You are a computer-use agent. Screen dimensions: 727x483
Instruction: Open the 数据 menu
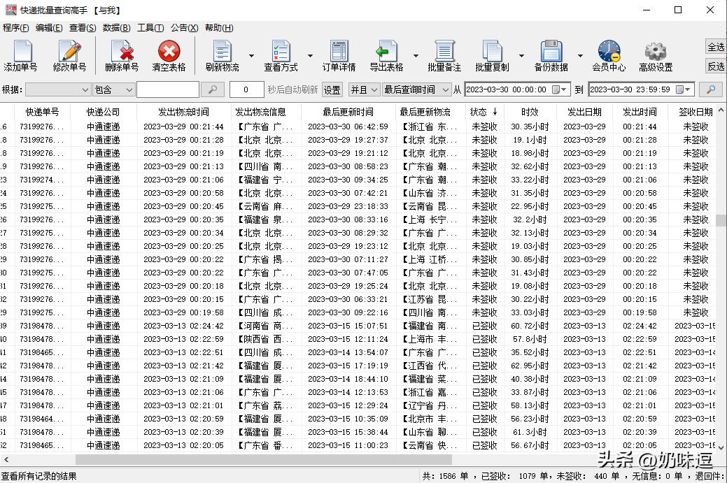115,27
